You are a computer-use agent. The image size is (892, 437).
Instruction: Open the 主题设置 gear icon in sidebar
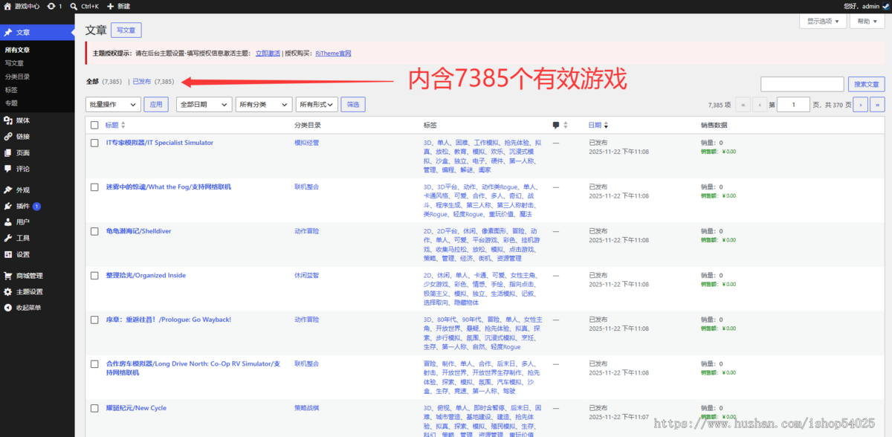point(7,292)
